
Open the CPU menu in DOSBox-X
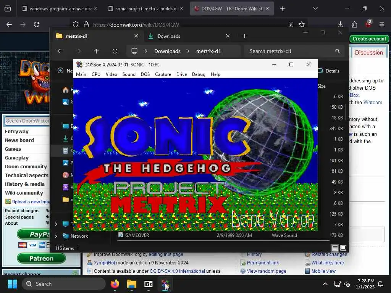tap(96, 74)
